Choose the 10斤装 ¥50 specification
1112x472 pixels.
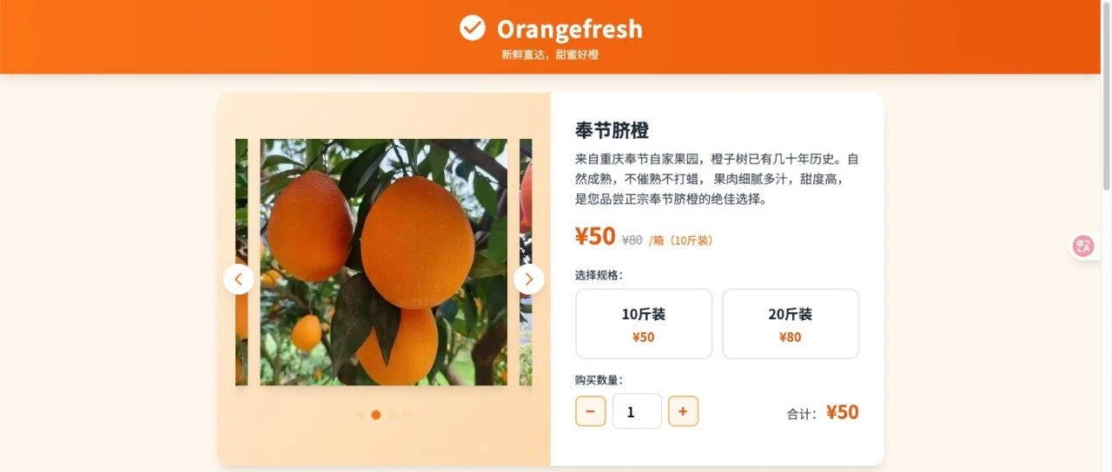click(x=644, y=324)
